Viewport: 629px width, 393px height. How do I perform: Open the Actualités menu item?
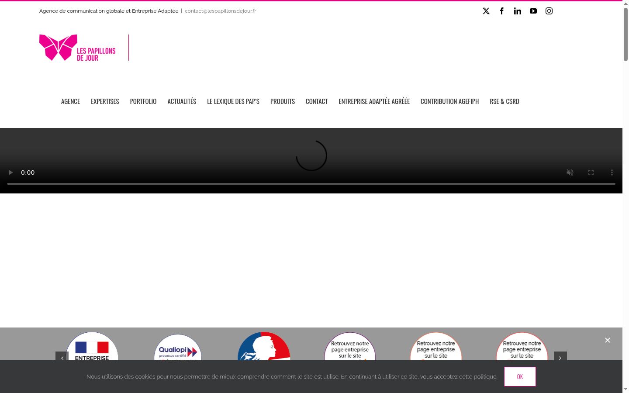182,101
